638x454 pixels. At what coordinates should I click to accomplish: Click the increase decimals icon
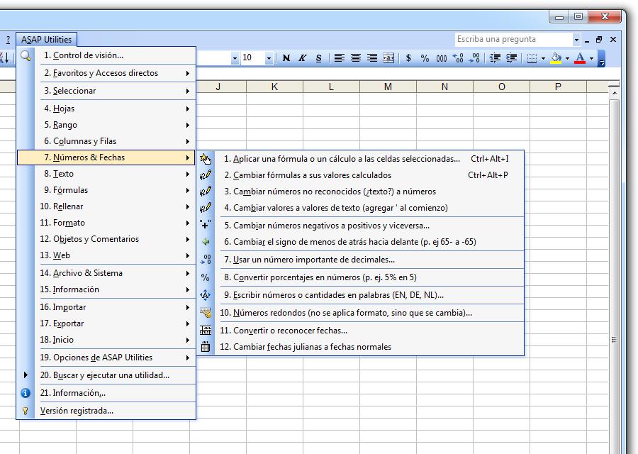pyautogui.click(x=458, y=58)
